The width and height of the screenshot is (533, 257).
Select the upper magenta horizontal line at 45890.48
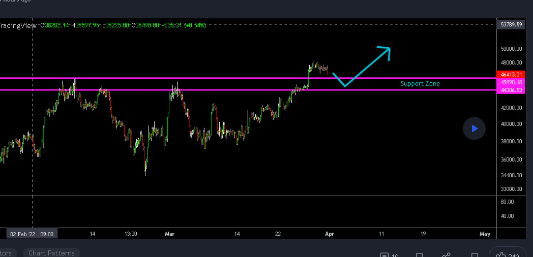[248, 78]
